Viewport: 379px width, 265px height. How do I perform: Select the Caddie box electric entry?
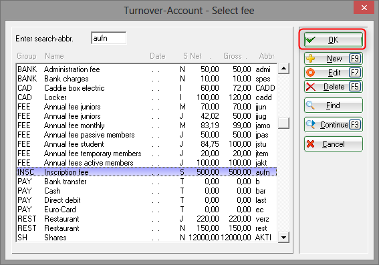[x=146, y=88]
